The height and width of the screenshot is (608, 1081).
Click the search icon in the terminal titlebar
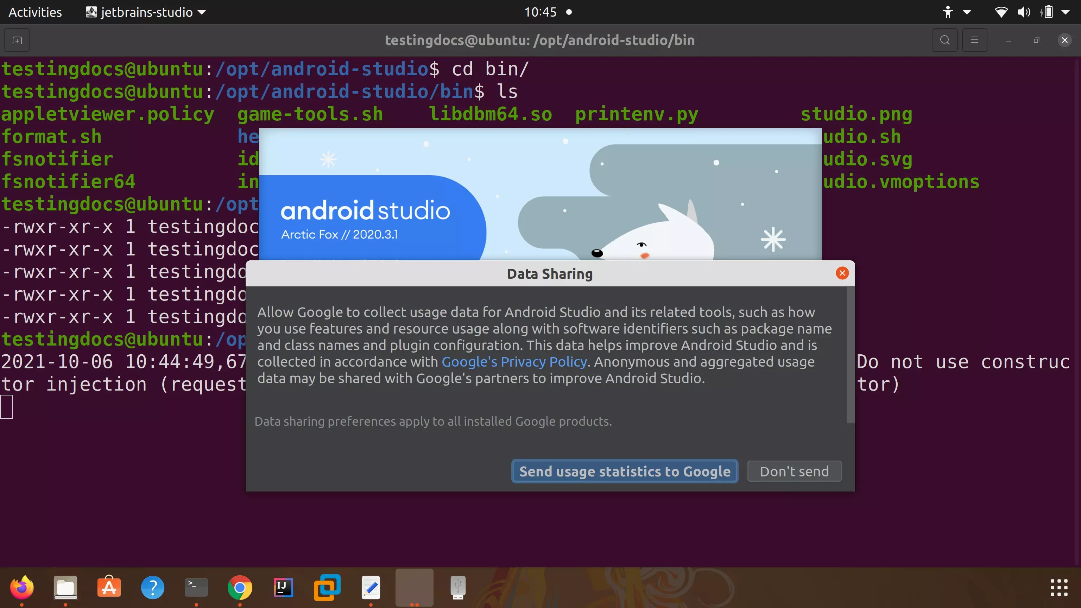944,40
